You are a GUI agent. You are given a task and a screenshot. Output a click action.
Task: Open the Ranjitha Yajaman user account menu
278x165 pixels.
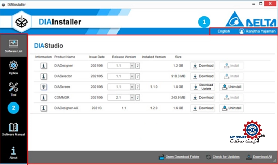pos(257,31)
